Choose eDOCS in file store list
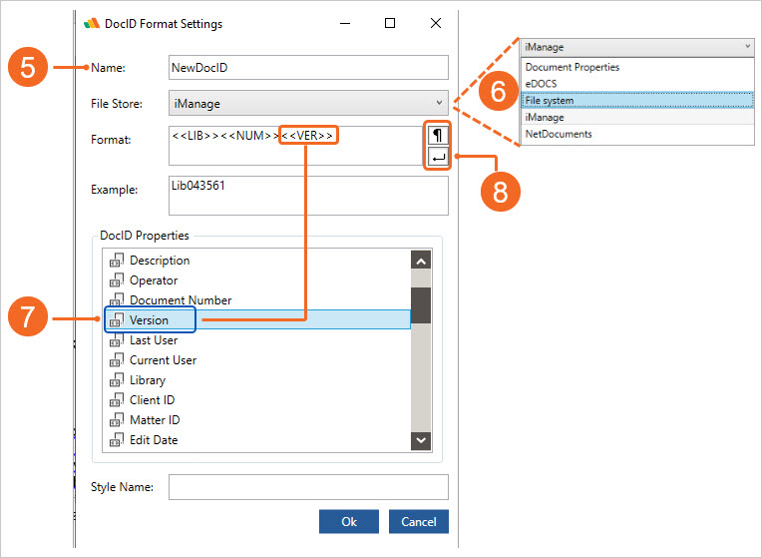762x558 pixels. click(637, 84)
